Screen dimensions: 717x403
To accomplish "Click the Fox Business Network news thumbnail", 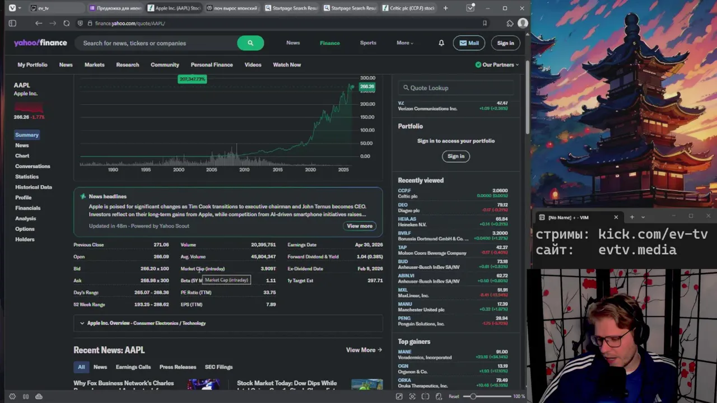I will [203, 384].
